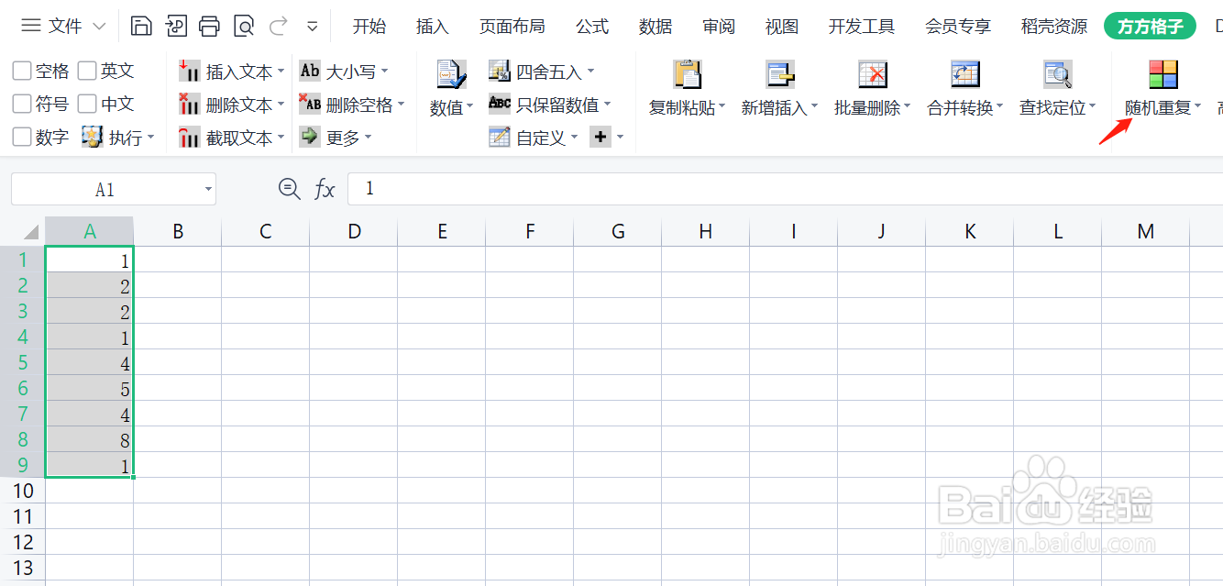
Task: Click the select-all corner triangle
Action: [31, 231]
